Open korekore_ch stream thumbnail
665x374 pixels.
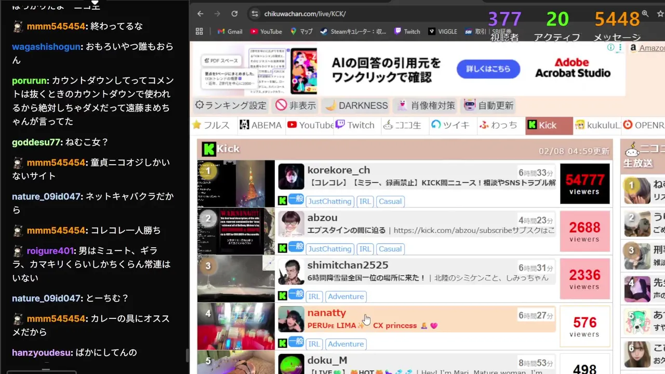[236, 183]
